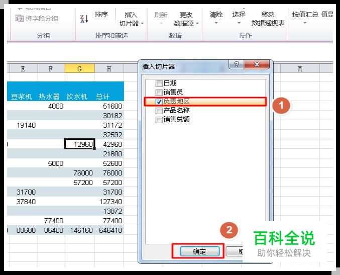Select the cell with value 21800
The height and width of the screenshot is (275, 340).
point(109,154)
